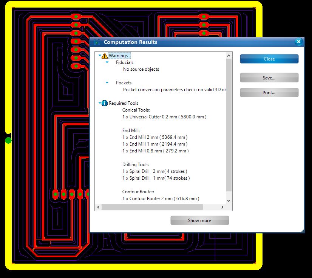
Task: Collapse the Warnings tree node
Action: (x=100, y=55)
